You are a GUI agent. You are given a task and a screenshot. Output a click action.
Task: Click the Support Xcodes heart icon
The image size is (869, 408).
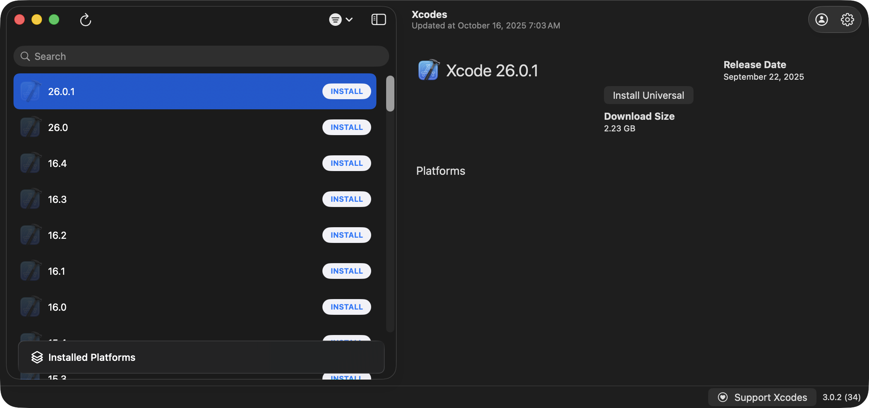tap(722, 397)
